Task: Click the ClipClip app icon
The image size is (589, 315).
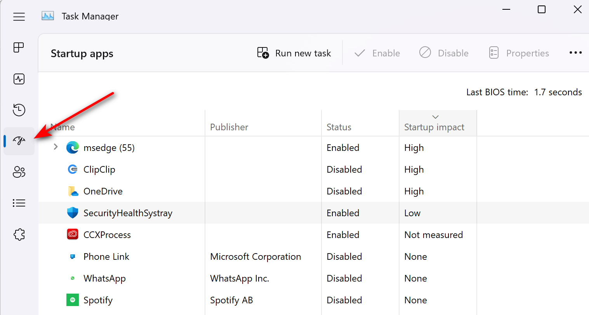Action: click(x=73, y=170)
